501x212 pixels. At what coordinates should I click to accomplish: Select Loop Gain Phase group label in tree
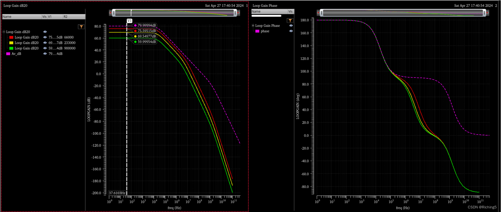tap(268, 25)
